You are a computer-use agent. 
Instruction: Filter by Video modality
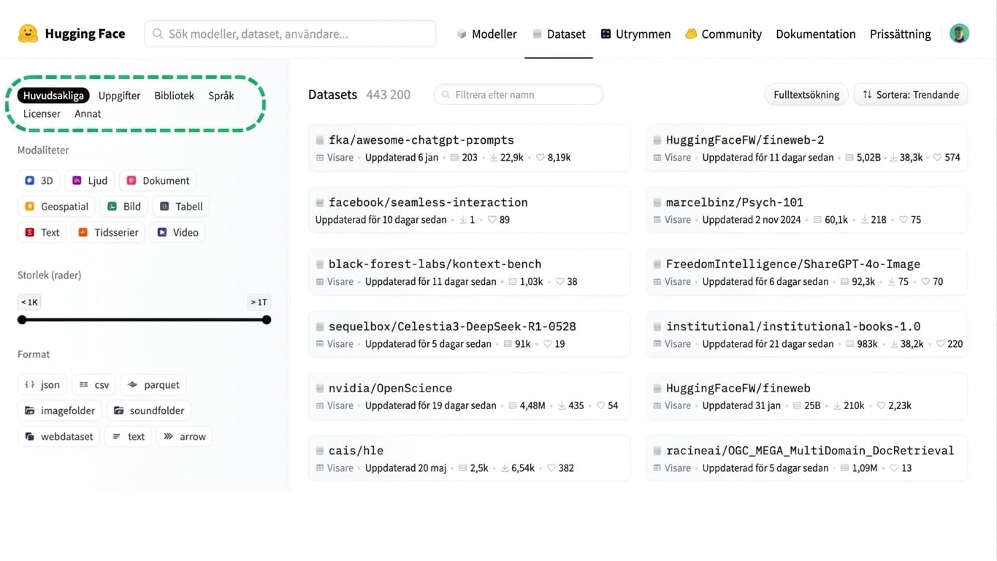[177, 232]
